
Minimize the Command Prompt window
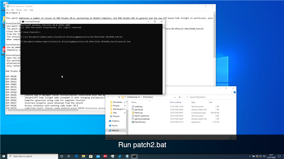click(x=148, y=22)
